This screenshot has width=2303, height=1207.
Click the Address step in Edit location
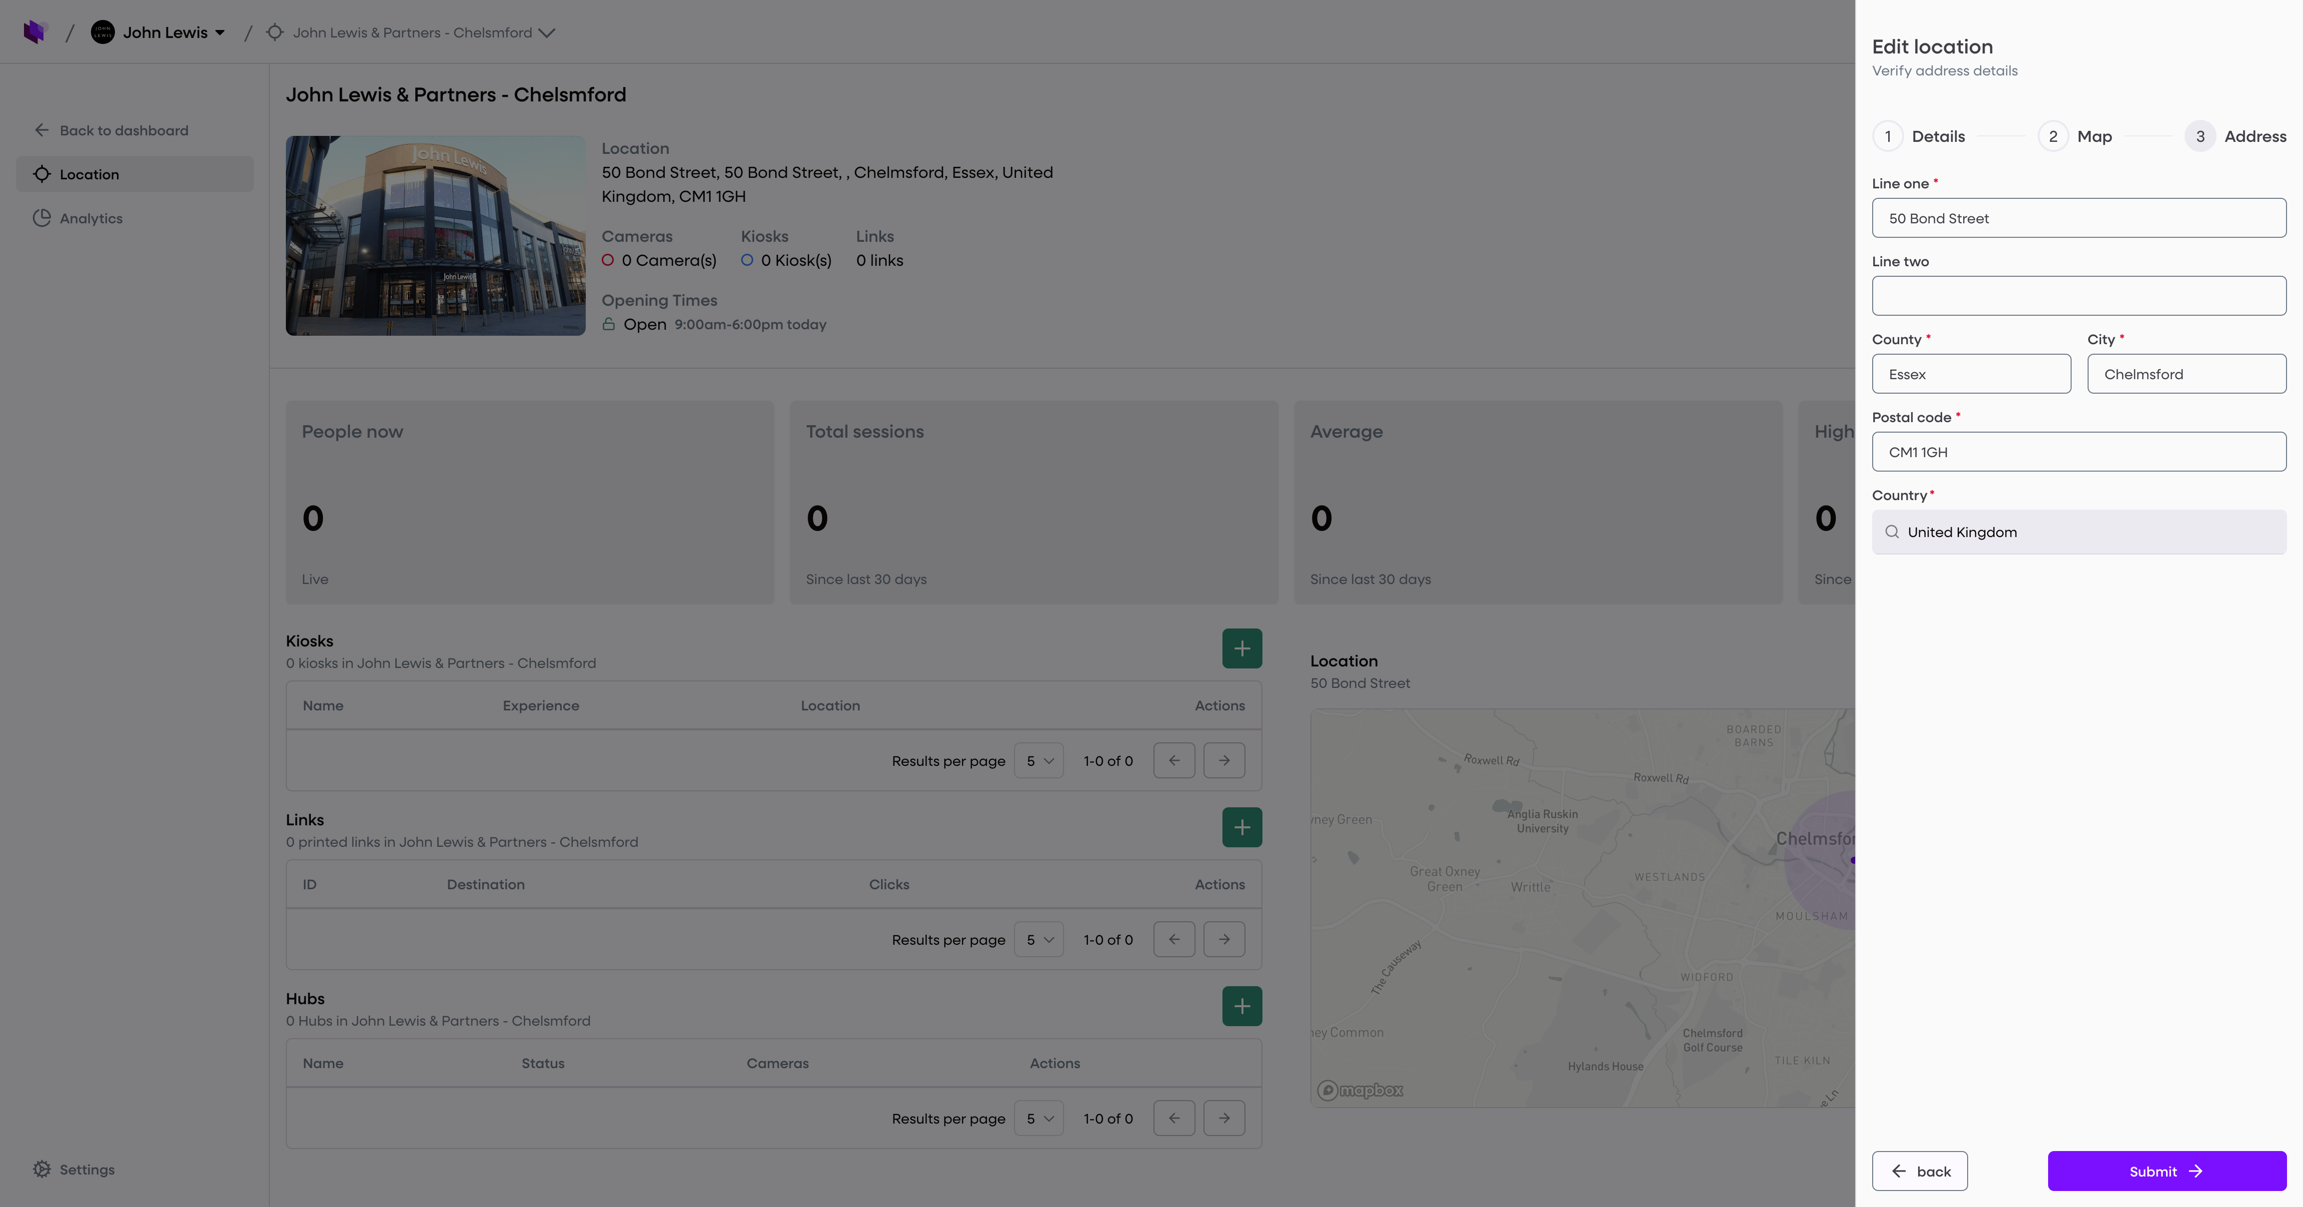[2235, 136]
